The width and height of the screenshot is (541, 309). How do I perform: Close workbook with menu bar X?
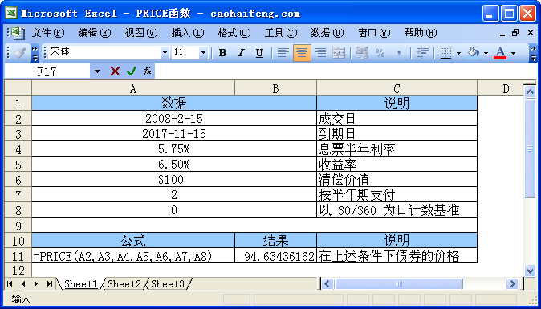(531, 33)
